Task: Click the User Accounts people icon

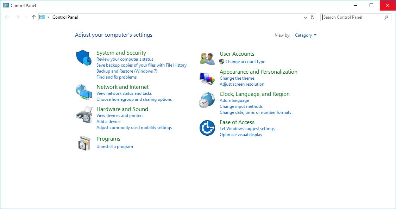Action: [x=207, y=59]
